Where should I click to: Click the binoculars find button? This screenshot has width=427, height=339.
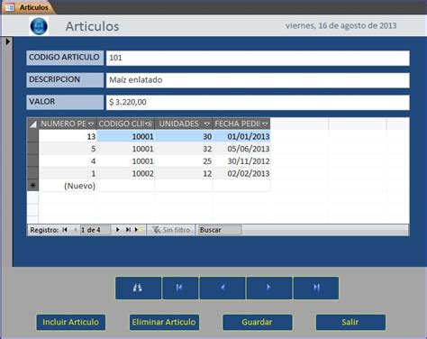[138, 288]
